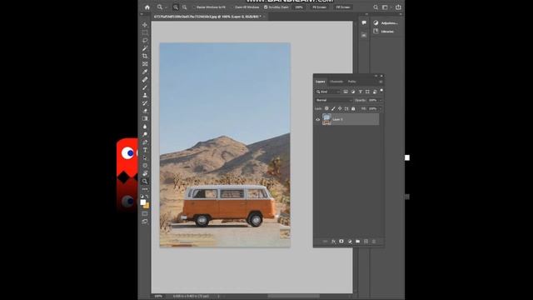Click Delete layer trash icon
533x300 pixels.
tap(374, 241)
